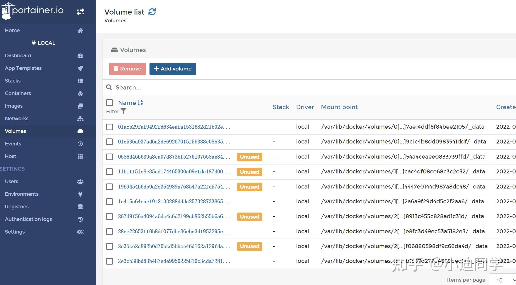The image size is (516, 285).
Task: Click the refresh icon beside Volume list title
Action: [152, 12]
